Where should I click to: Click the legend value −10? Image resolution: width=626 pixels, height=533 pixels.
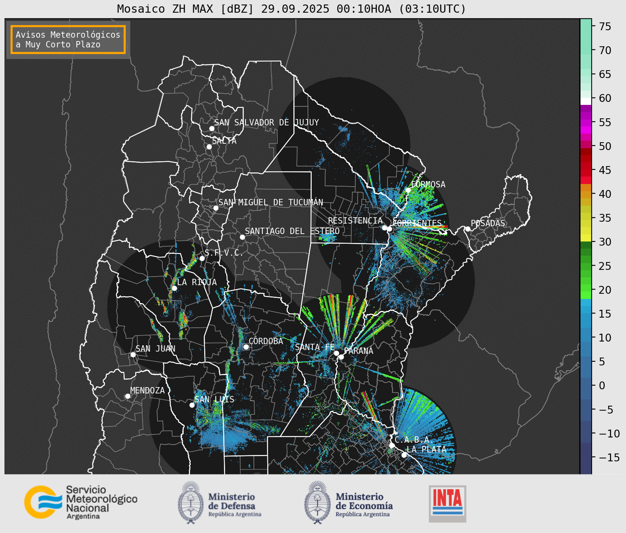(610, 434)
